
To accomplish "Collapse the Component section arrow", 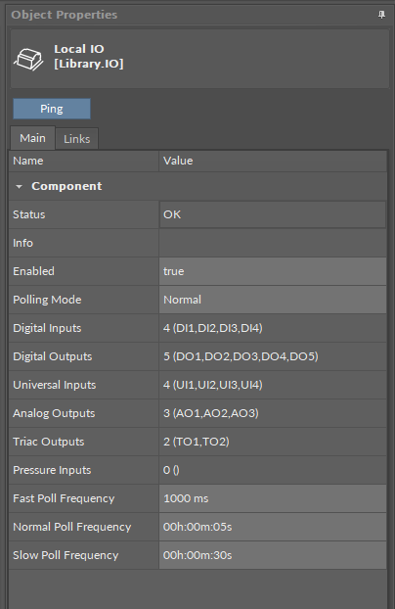I will 19,186.
